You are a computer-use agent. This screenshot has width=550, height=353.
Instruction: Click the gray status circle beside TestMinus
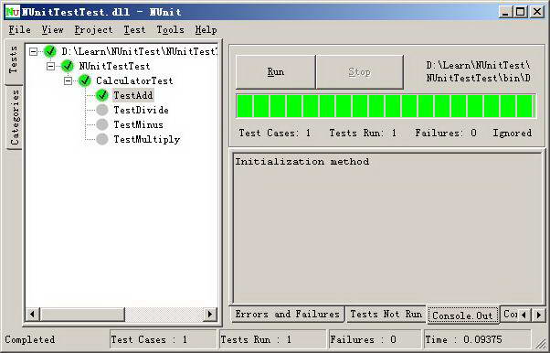(102, 124)
